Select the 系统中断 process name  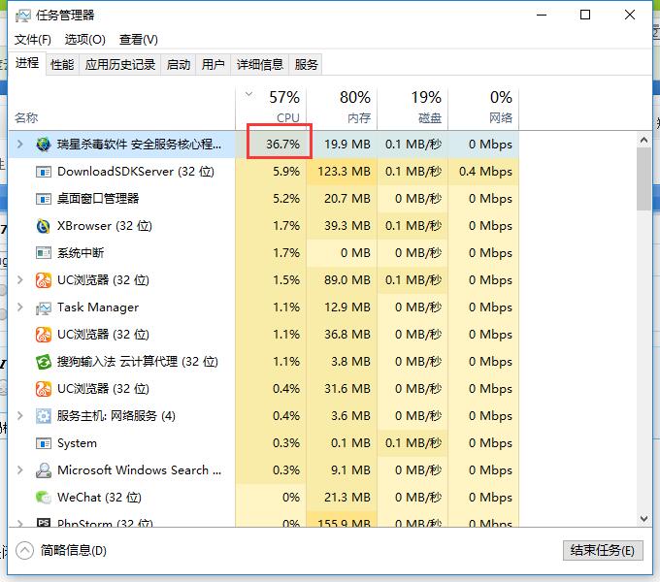pyautogui.click(x=81, y=253)
